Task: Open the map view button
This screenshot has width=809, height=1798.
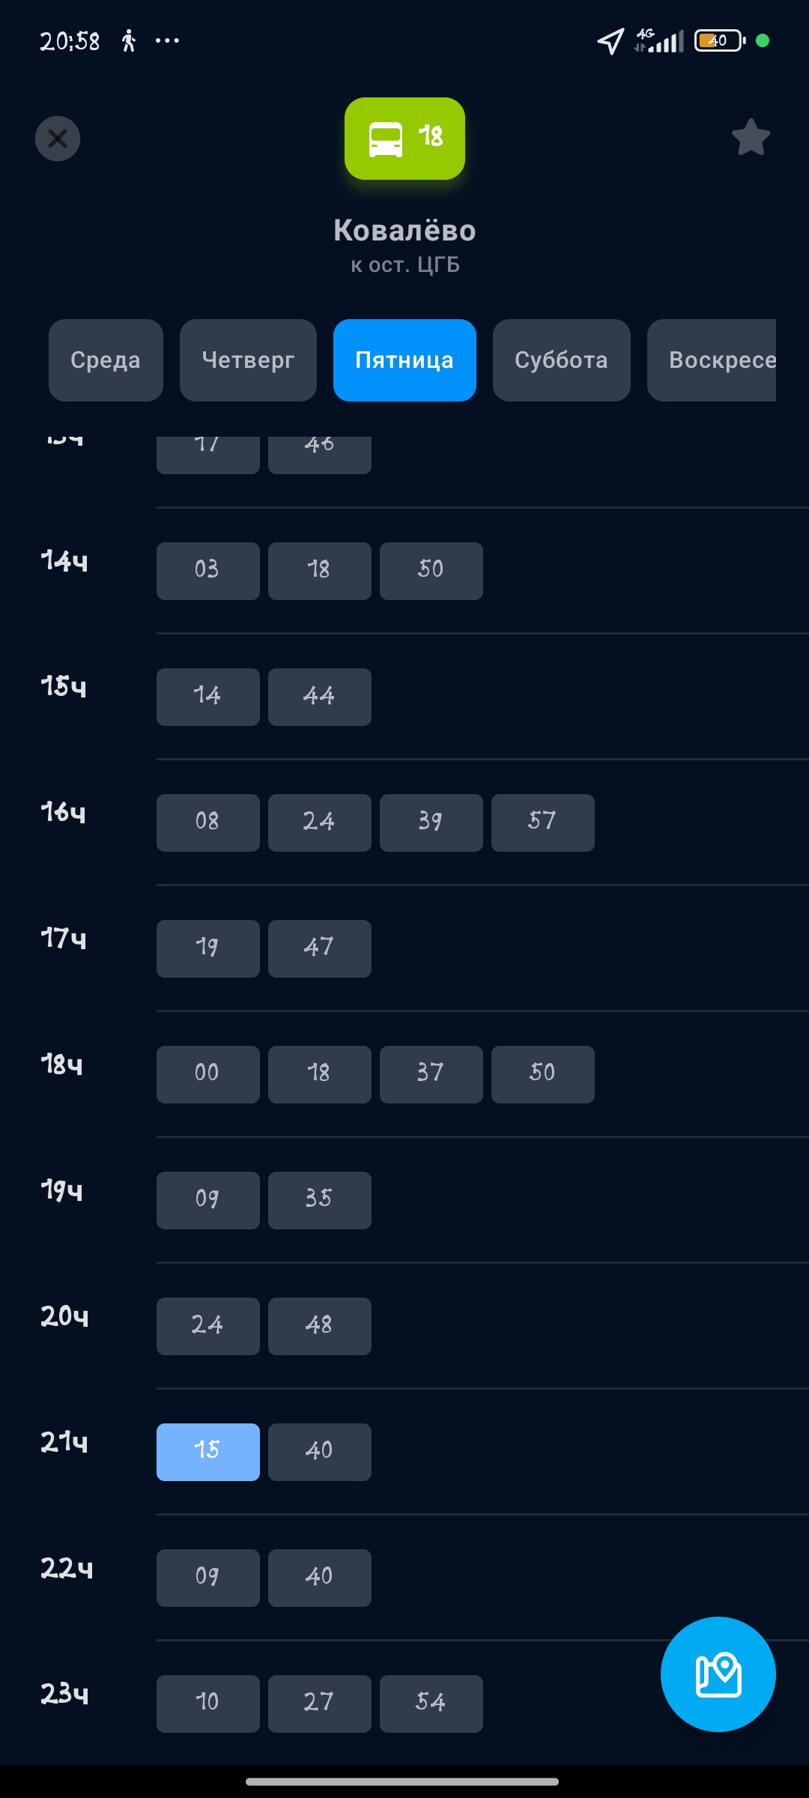Action: [x=718, y=1674]
